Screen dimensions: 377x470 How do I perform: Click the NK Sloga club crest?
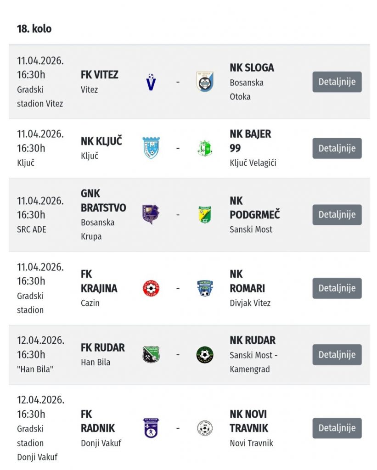tap(205, 82)
